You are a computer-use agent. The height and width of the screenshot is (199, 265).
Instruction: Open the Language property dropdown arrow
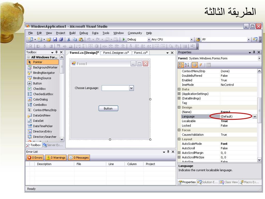coord(255,116)
